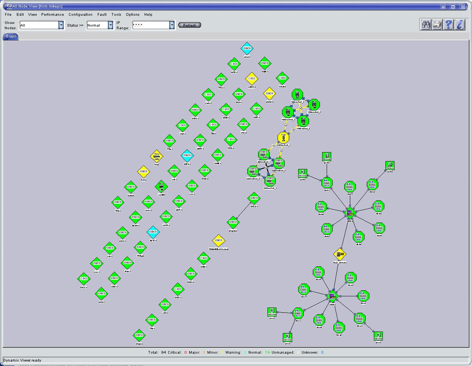The width and height of the screenshot is (472, 366).
Task: Open the Configuration menu
Action: 80,15
